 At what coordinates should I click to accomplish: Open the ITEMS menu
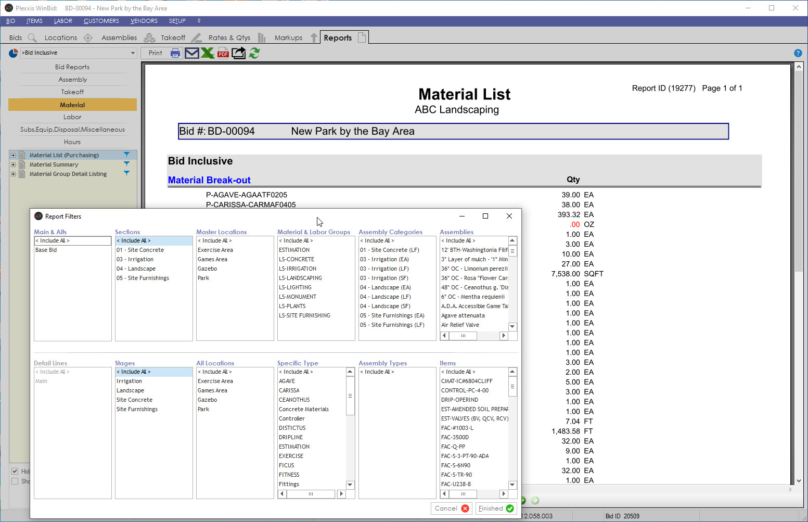[34, 21]
